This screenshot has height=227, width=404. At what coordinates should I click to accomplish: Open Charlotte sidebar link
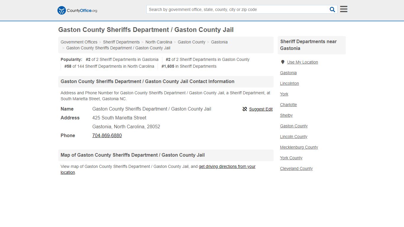point(288,105)
